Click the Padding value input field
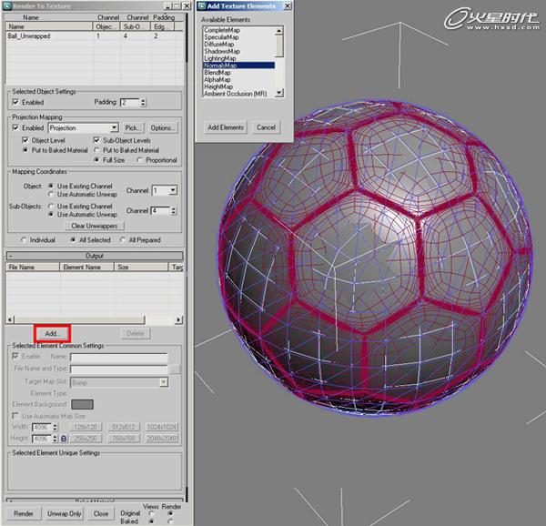546x526 pixels. tap(130, 102)
